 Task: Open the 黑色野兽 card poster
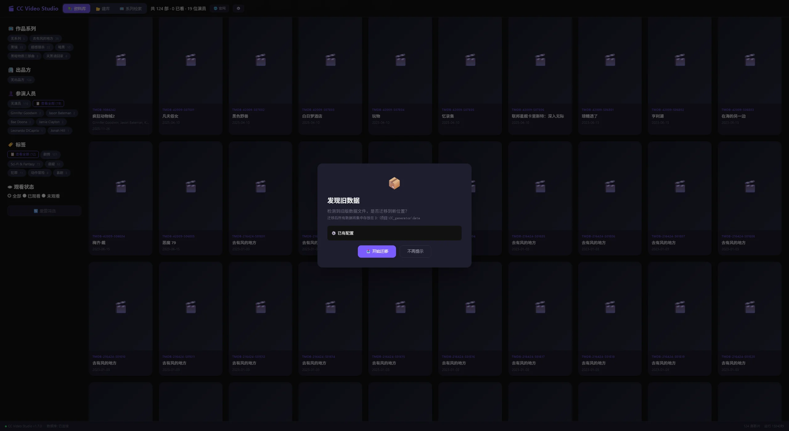[260, 61]
